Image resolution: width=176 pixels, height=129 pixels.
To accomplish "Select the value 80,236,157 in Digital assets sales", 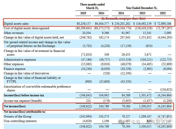I will (84, 24).
